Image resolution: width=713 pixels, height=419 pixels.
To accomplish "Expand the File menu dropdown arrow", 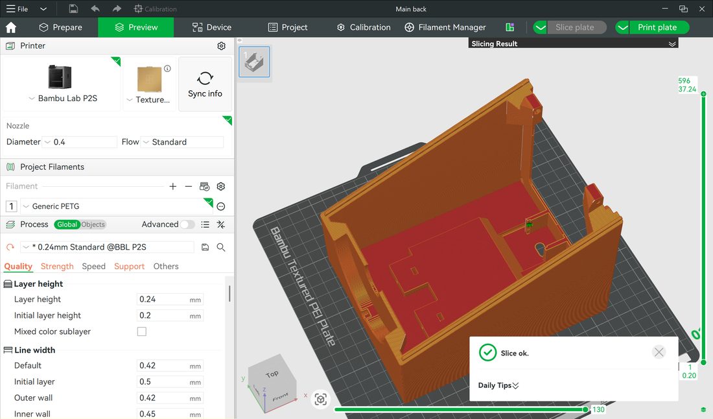I will (43, 8).
